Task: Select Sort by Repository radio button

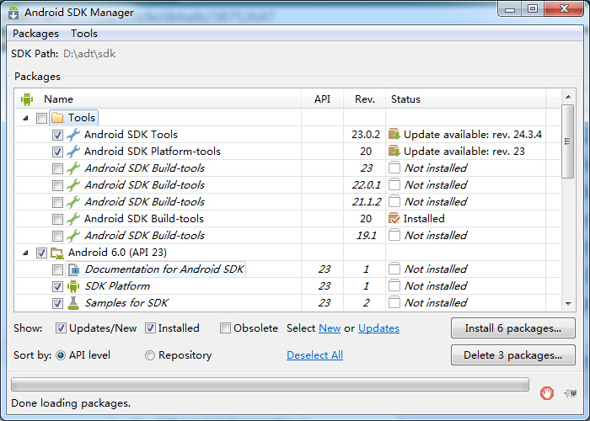Action: click(150, 355)
